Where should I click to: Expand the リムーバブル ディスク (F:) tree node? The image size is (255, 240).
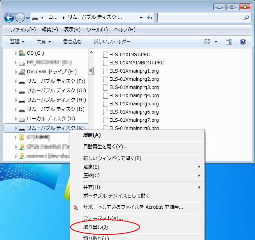click(x=16, y=82)
